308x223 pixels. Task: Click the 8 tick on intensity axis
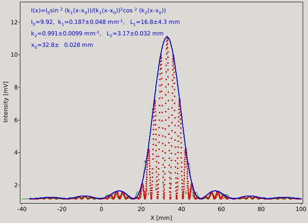(x=15, y=87)
